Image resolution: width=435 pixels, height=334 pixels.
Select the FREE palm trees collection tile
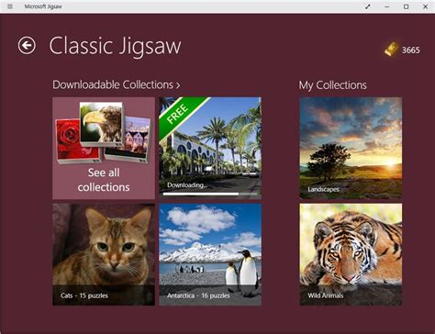coord(210,149)
